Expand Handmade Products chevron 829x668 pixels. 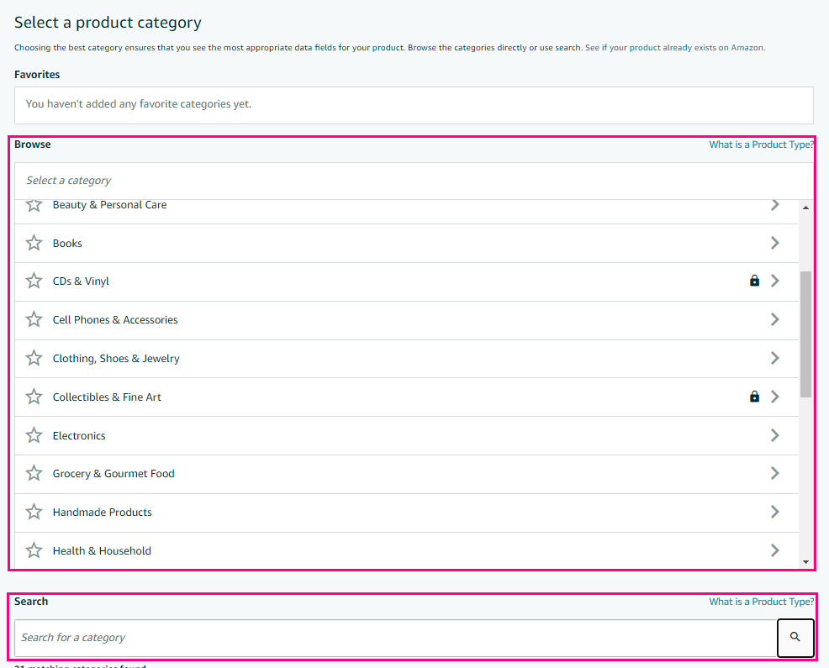775,512
